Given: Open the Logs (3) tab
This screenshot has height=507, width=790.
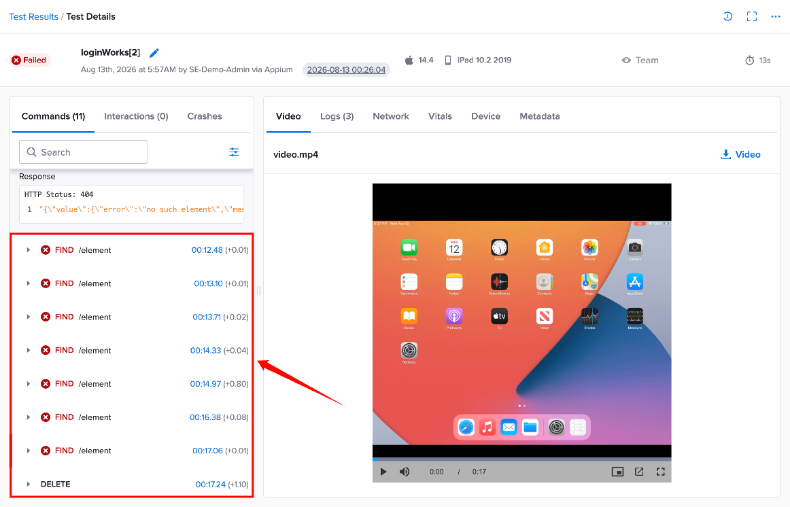Looking at the screenshot, I should coord(337,116).
